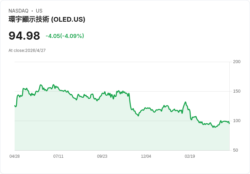
Task: Click the 50 y-axis label
Action: [235, 150]
